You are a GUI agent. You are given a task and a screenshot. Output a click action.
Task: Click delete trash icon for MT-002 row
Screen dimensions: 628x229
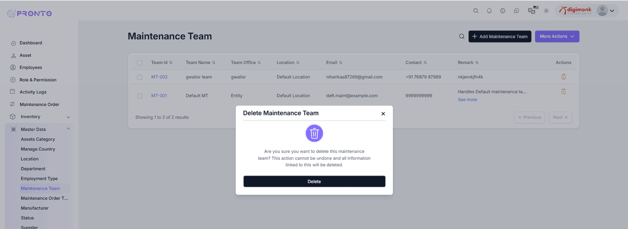pyautogui.click(x=564, y=77)
